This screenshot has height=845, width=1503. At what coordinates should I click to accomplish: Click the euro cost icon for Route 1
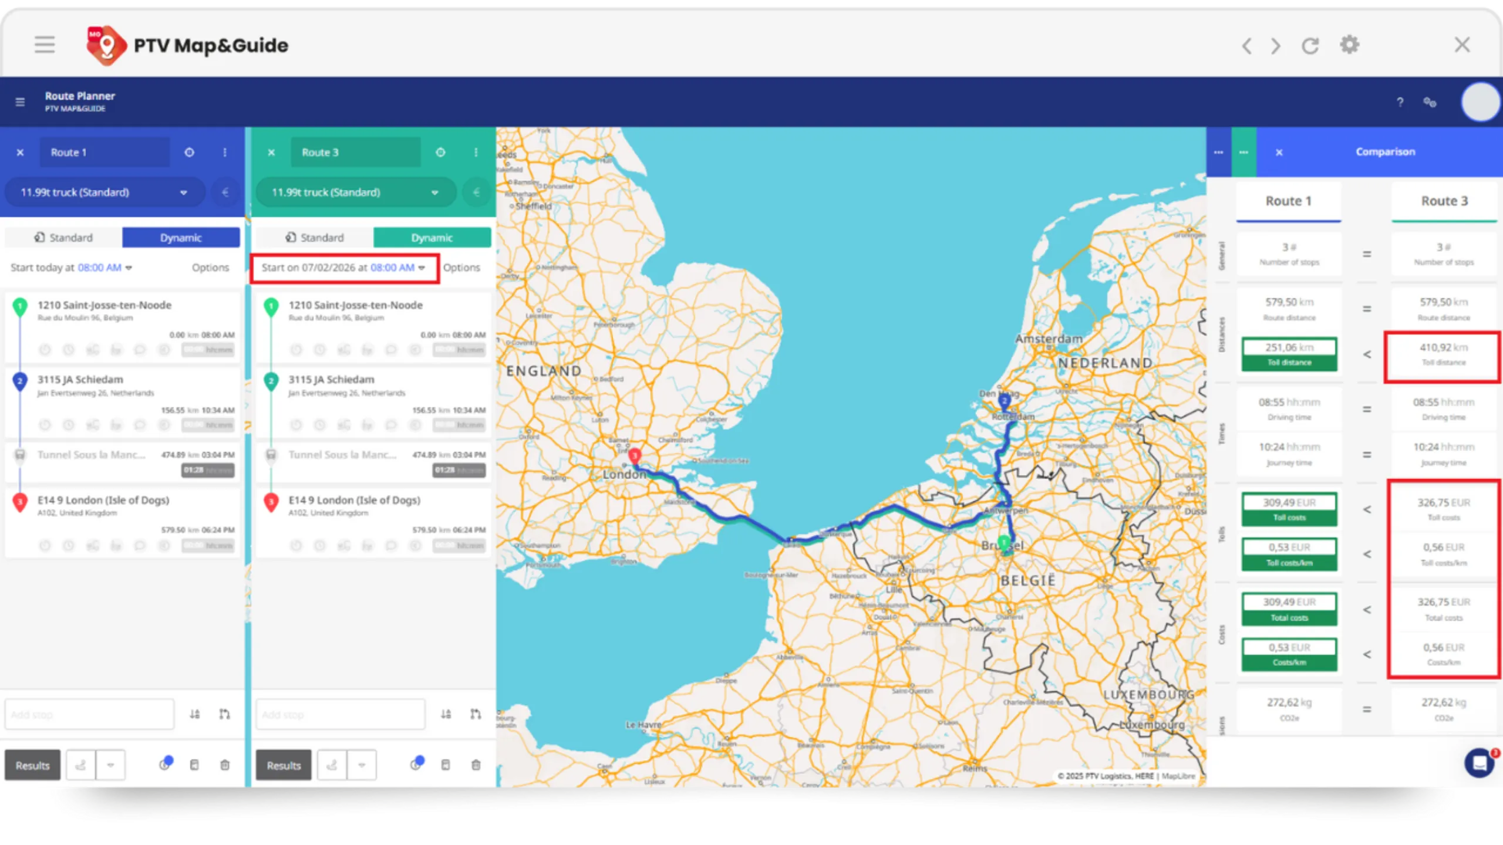click(225, 192)
